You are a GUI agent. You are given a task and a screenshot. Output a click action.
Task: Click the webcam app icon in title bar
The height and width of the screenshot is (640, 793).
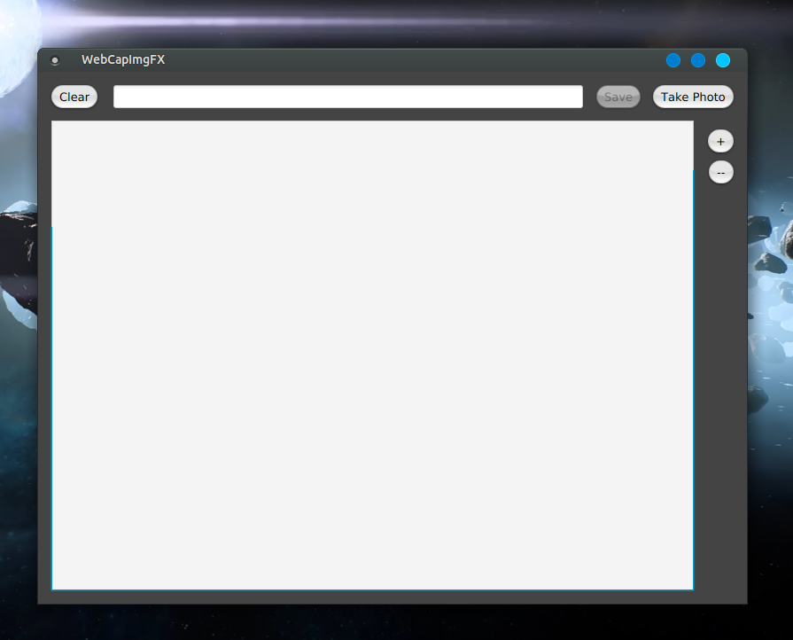(x=55, y=60)
